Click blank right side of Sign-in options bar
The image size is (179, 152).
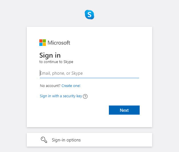[x=123, y=140]
